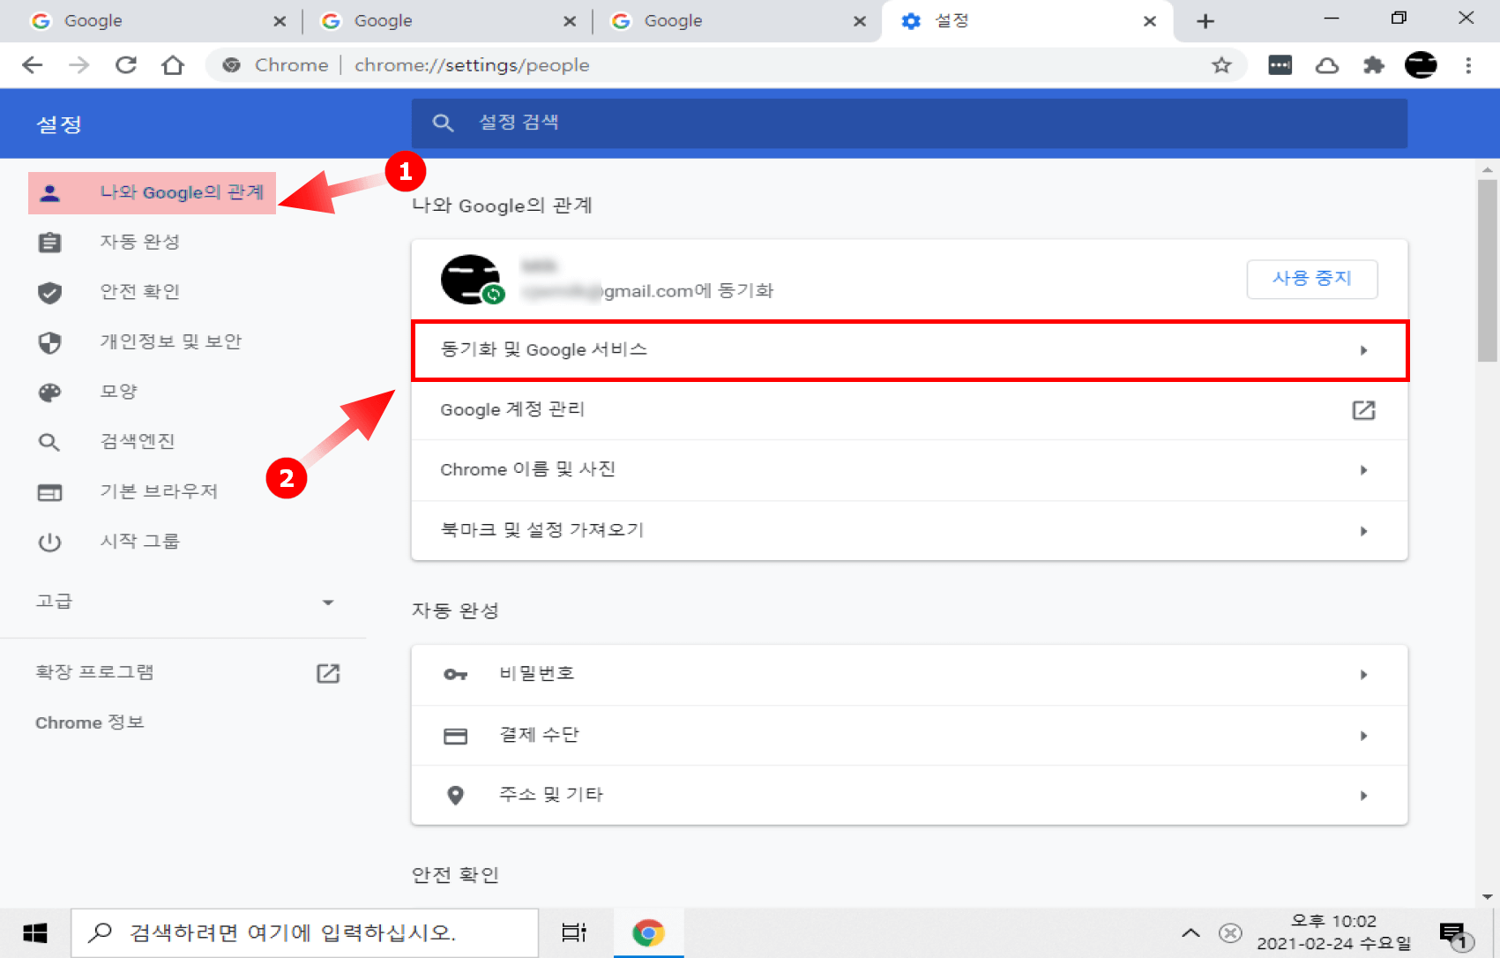The width and height of the screenshot is (1500, 958).
Task: Open 확장 프로그램 link in sidebar
Action: pyautogui.click(x=94, y=673)
